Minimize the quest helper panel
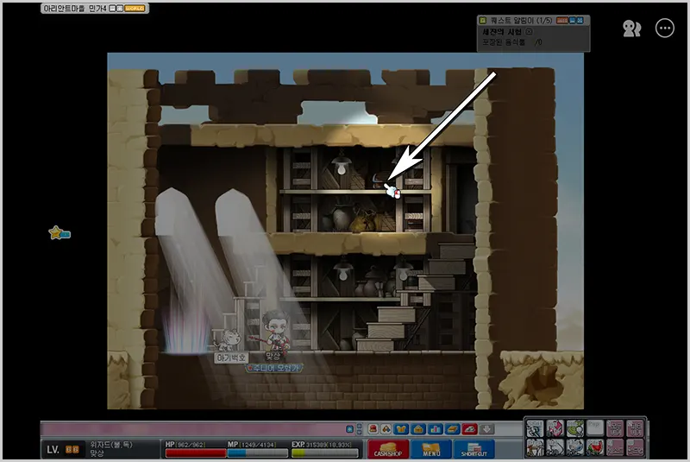 572,20
